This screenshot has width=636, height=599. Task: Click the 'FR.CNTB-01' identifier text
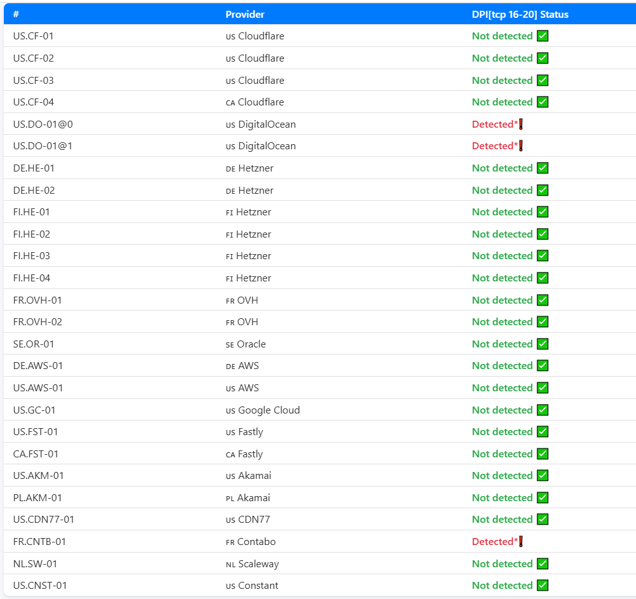39,541
